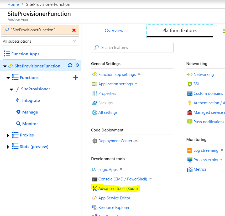Image resolution: width=225 pixels, height=216 pixels.
Task: Click the Resource Explorer icon
Action: click(95, 208)
